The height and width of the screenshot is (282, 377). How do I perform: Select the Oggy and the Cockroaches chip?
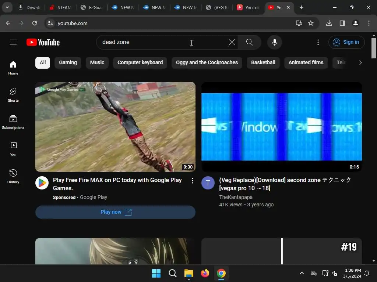coord(207,63)
